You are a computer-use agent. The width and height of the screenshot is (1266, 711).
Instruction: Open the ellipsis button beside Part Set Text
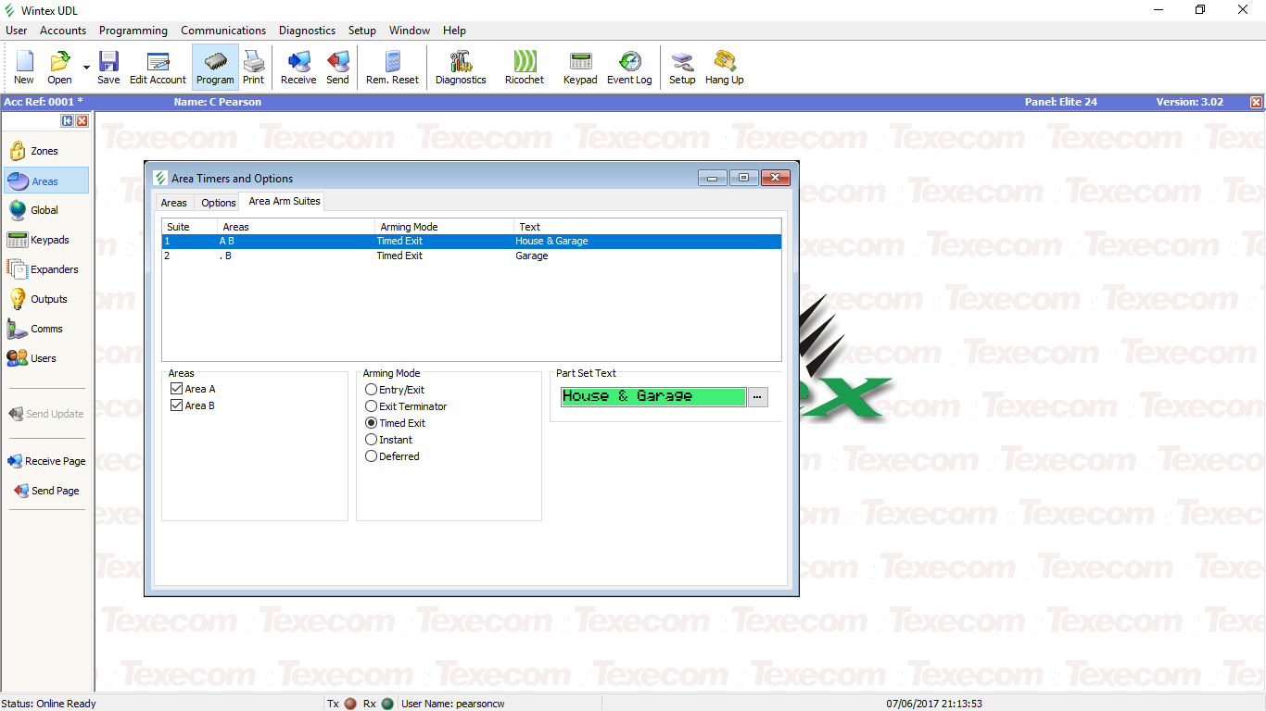[x=757, y=397]
